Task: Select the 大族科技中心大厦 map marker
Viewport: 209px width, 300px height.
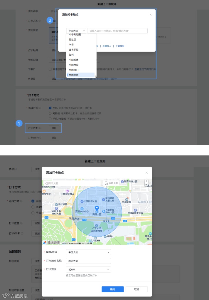Action: (x=104, y=211)
